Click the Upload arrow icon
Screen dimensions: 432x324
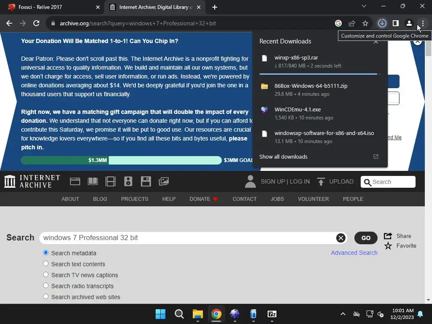(x=321, y=181)
